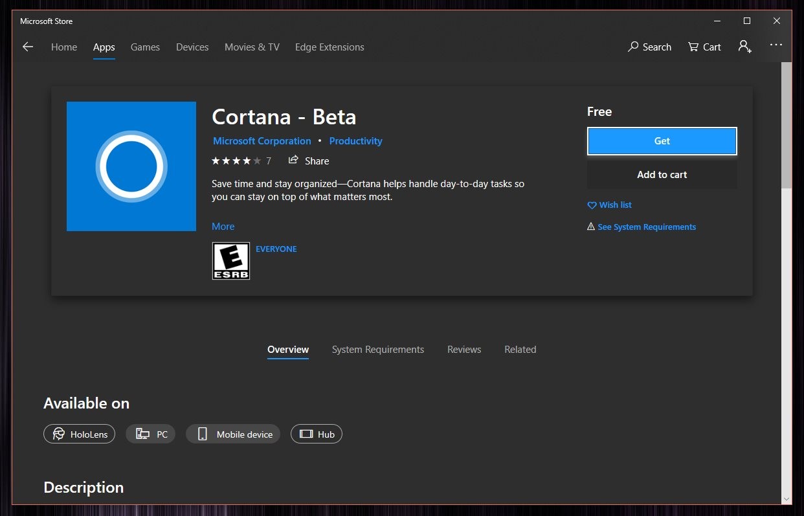The width and height of the screenshot is (804, 516).
Task: Open the Edge Extensions tab
Action: click(x=329, y=47)
